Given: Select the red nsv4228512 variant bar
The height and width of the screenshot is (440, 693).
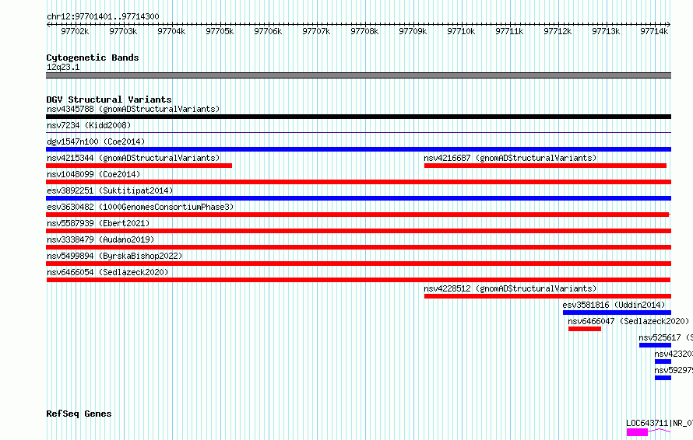Looking at the screenshot, I should (547, 296).
